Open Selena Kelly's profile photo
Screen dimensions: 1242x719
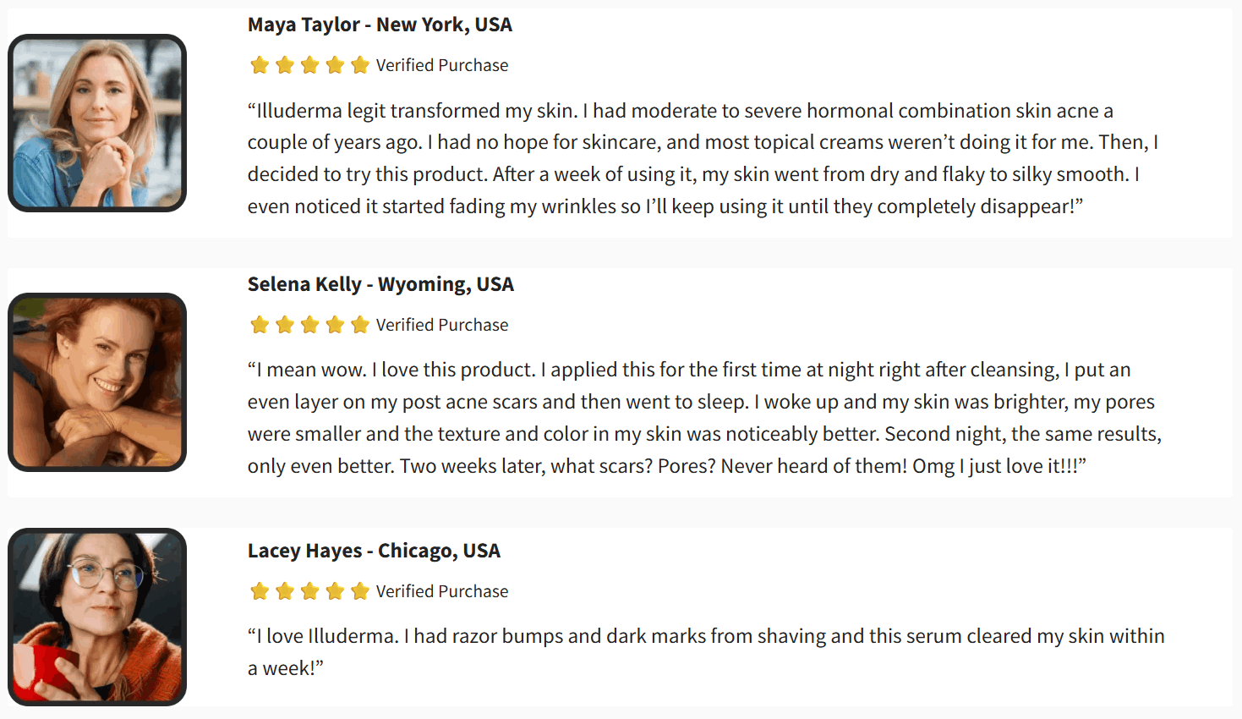97,382
